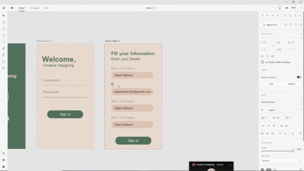Open the hamburger main menu

pos(4,8)
